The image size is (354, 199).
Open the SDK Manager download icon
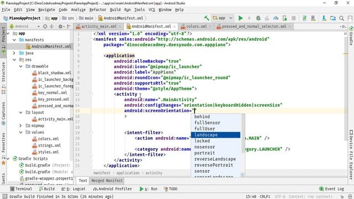pos(324,18)
